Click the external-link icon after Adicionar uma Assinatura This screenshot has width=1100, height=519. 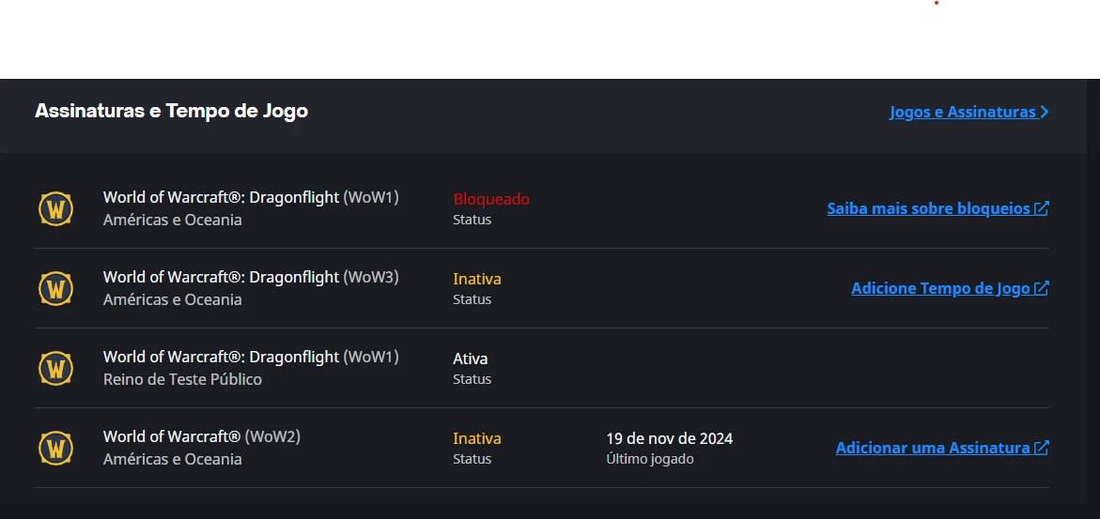click(x=1042, y=448)
